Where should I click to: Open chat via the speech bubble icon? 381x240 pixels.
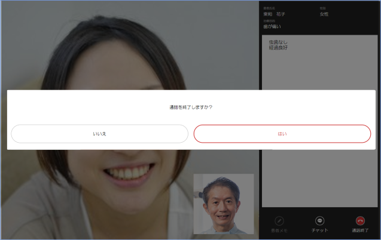click(320, 220)
